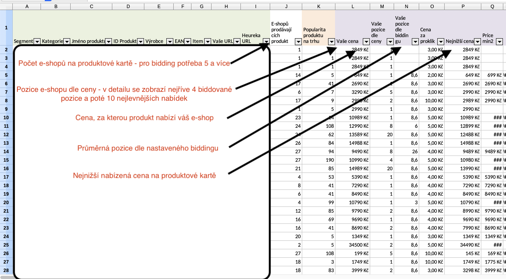Open the Vaše pozice dle ceny filter
This screenshot has height=279, width=506.
click(391, 41)
